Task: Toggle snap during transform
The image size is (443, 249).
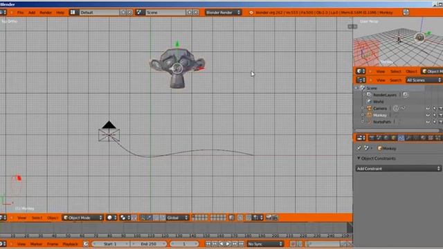Action: coord(248,218)
